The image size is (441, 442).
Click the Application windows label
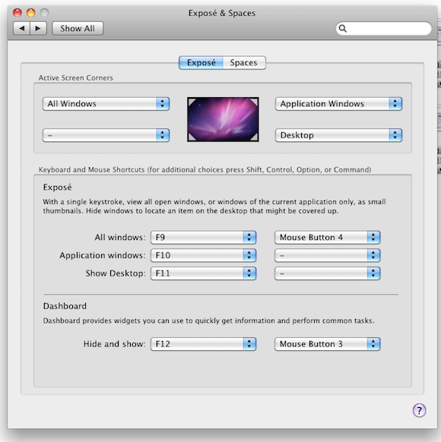click(103, 255)
